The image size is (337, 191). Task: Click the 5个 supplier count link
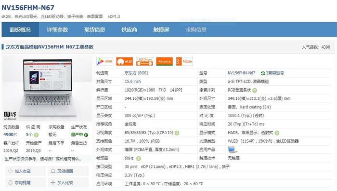pyautogui.click(x=29, y=135)
